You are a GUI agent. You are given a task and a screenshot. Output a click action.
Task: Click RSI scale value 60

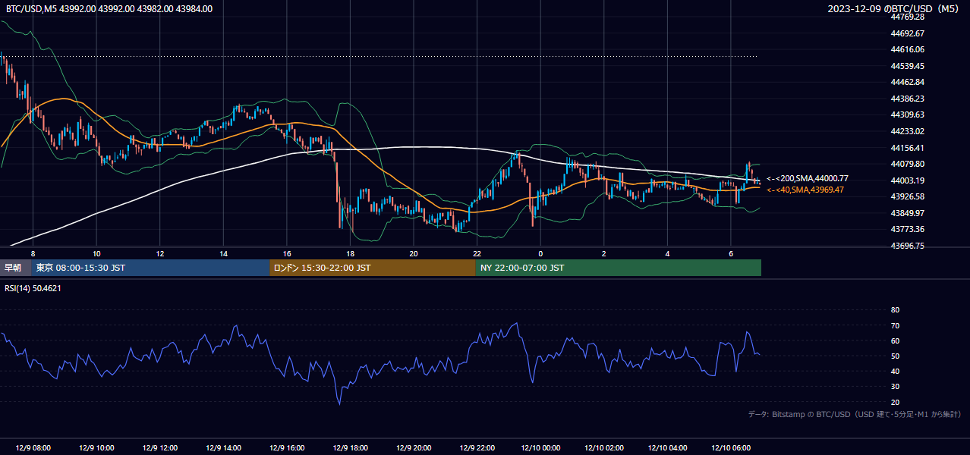click(x=895, y=340)
